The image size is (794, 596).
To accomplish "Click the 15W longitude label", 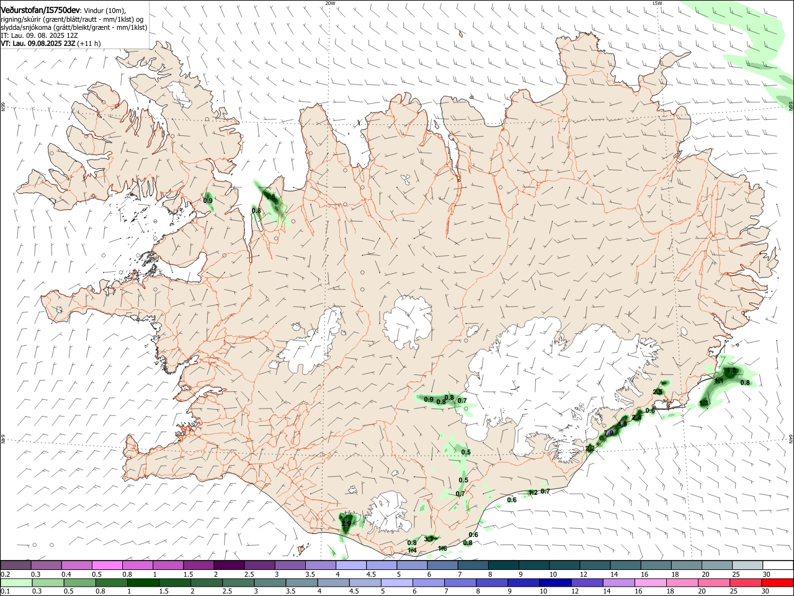I will (x=657, y=3).
